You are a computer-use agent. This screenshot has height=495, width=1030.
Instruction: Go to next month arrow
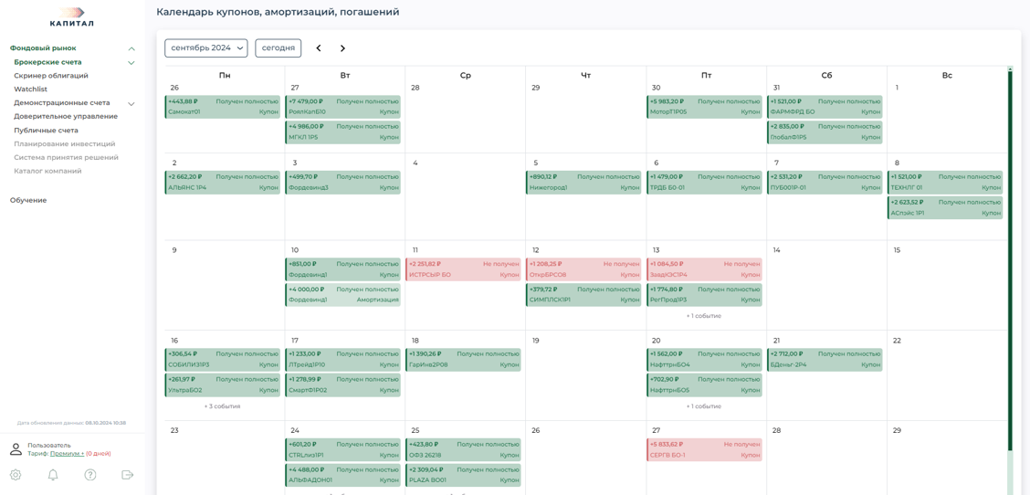point(342,48)
